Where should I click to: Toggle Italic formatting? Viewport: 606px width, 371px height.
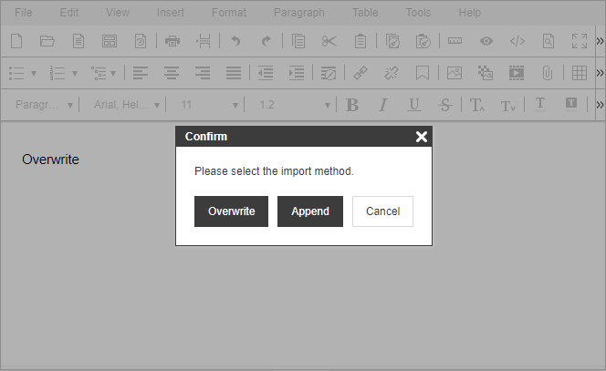[x=383, y=105]
